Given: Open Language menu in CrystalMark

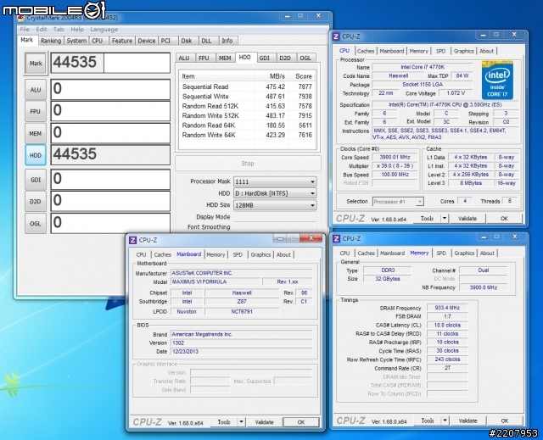Looking at the screenshot, I should 104,30.
